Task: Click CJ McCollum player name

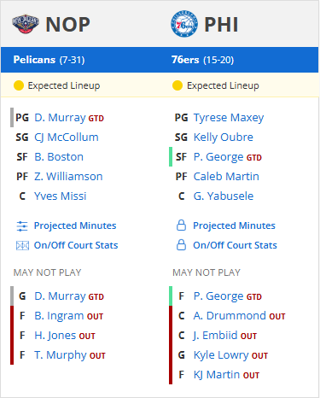Action: coord(67,138)
